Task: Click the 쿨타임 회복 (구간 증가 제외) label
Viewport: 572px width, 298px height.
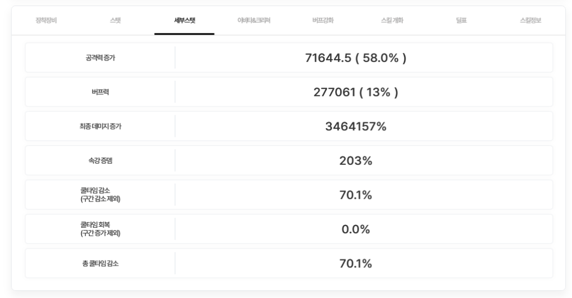Action: click(x=101, y=229)
